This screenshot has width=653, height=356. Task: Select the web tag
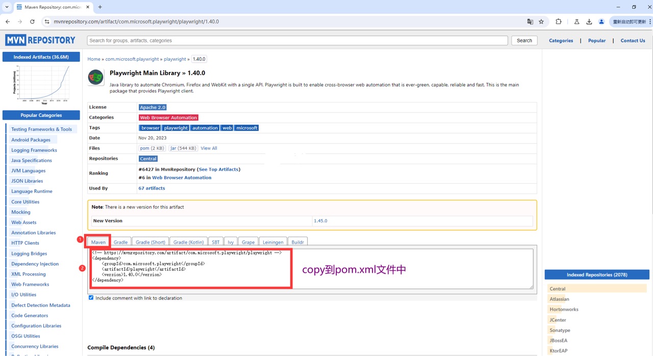pyautogui.click(x=227, y=128)
